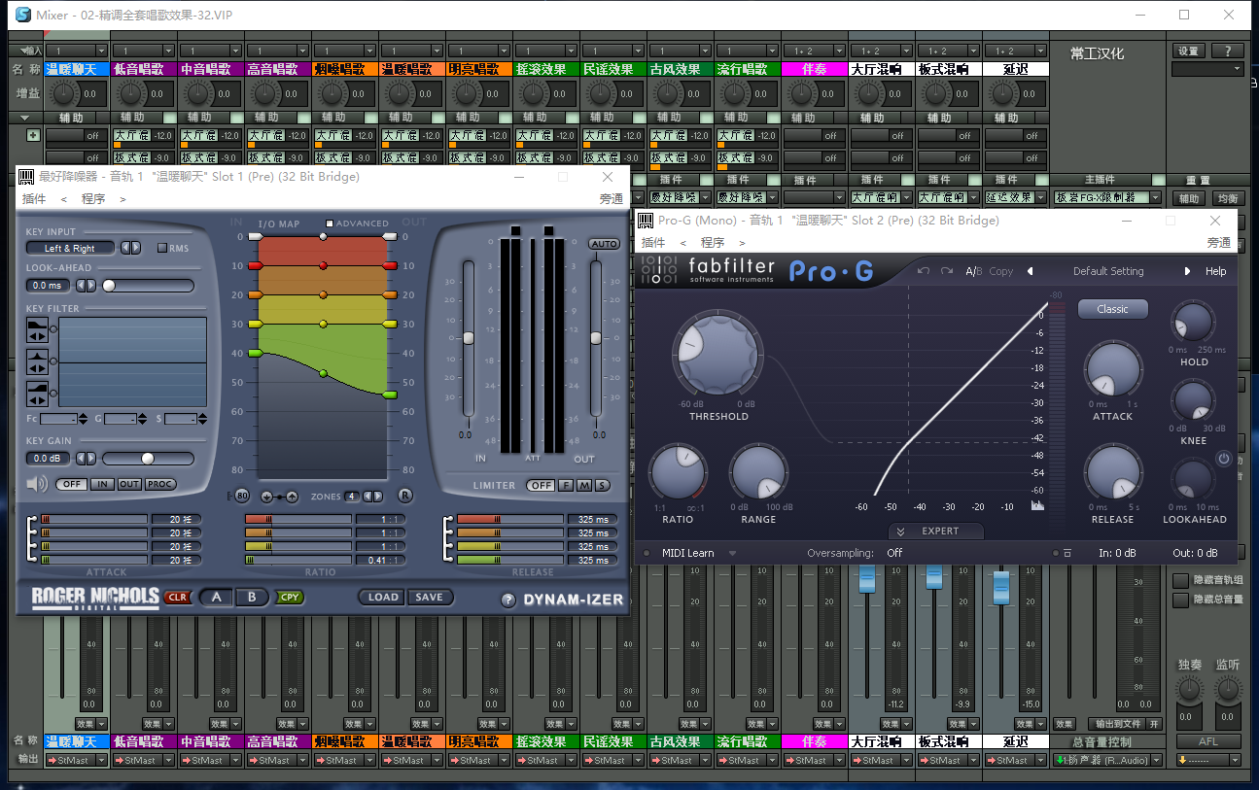The height and width of the screenshot is (790, 1259).
Task: Go to next preset in Pro-G
Action: [1187, 271]
